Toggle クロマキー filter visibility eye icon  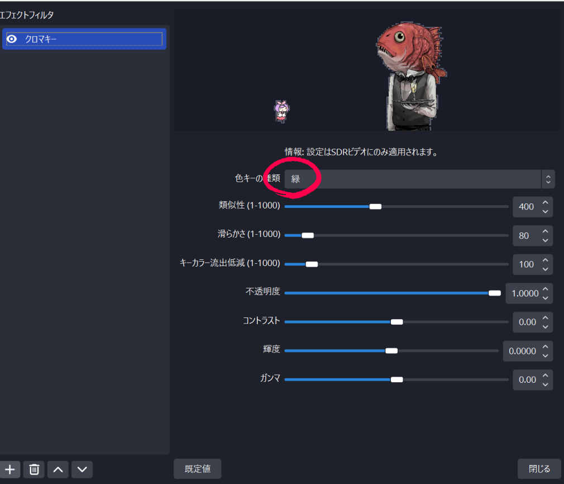tap(12, 39)
